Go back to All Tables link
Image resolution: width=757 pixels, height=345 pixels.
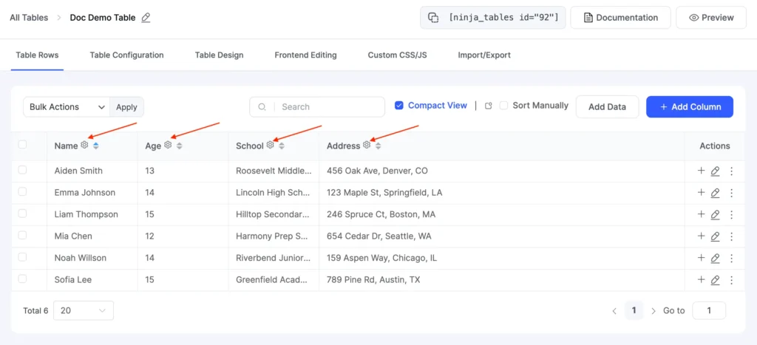[29, 18]
